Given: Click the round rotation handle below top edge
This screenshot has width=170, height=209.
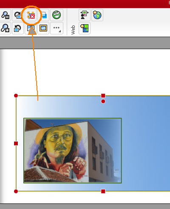Looking at the screenshot, I should pyautogui.click(x=103, y=102).
